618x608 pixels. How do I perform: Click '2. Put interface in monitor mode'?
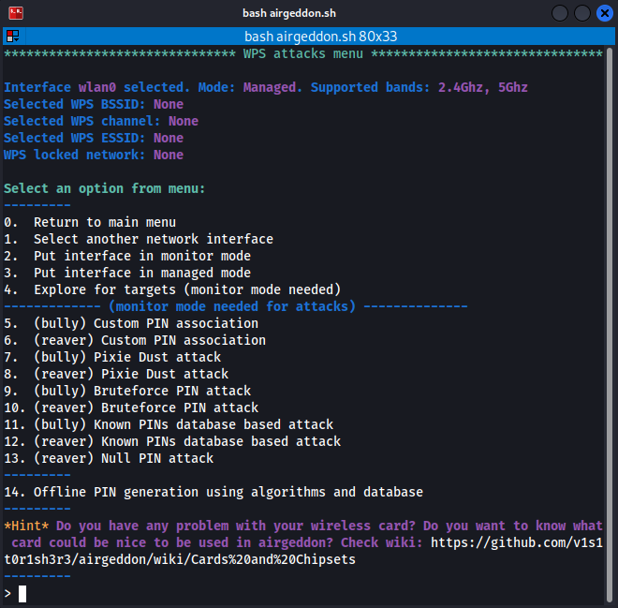[x=127, y=257]
